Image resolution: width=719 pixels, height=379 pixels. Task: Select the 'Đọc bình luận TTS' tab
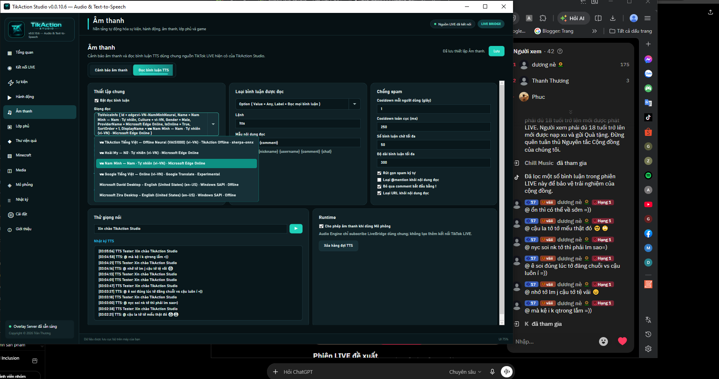(x=153, y=70)
